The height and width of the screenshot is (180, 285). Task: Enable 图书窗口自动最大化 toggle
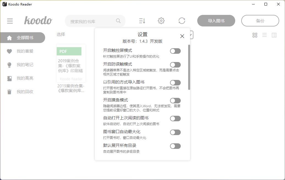pos(175,132)
